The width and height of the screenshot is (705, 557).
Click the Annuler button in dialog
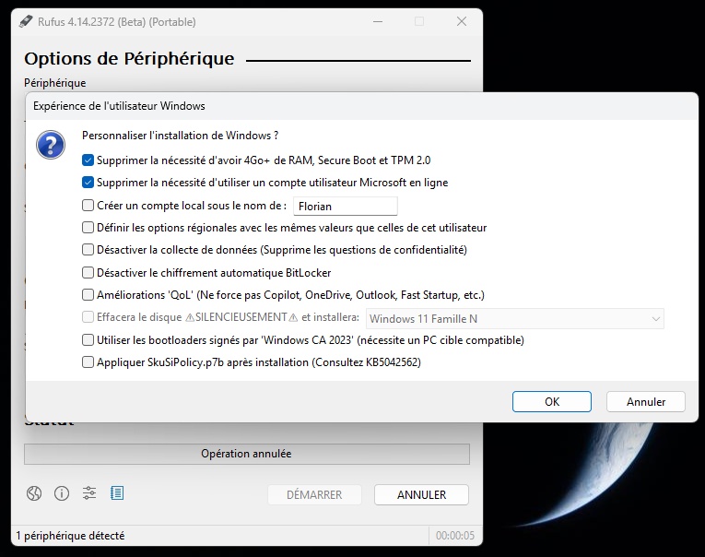646,402
